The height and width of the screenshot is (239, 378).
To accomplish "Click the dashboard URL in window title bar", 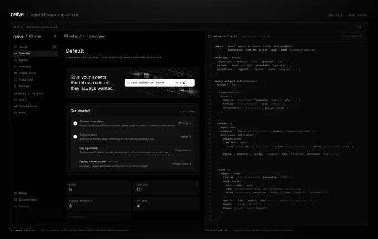I will click(42, 27).
